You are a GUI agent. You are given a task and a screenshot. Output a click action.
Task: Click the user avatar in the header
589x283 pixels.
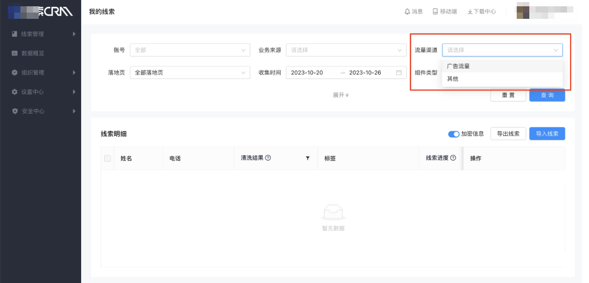point(523,12)
